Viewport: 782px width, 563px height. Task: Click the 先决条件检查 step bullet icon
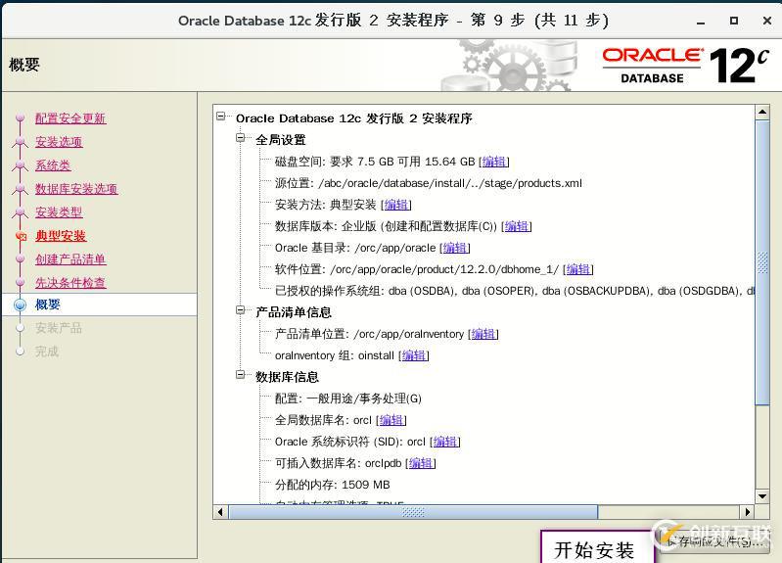(x=20, y=282)
